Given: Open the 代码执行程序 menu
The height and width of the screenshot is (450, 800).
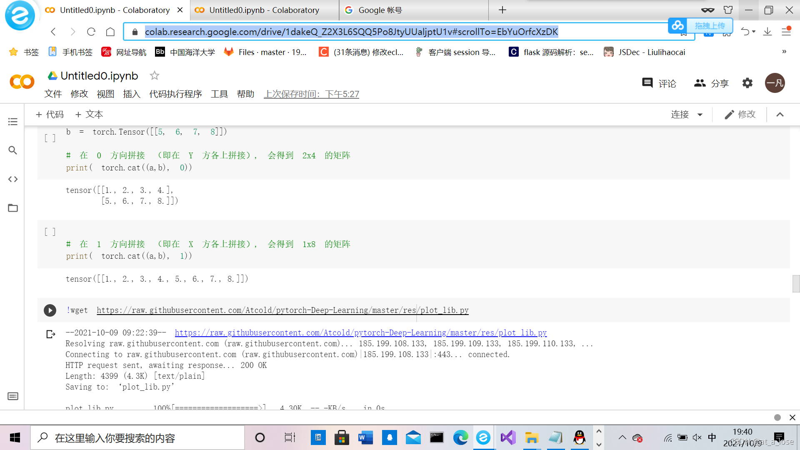Looking at the screenshot, I should point(175,94).
